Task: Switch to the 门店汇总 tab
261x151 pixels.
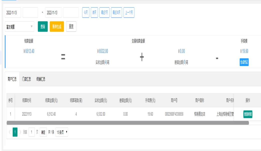Action: click(x=26, y=79)
